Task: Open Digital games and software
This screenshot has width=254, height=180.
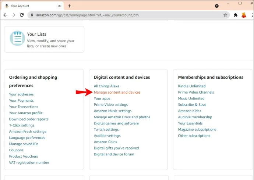Action: 116,123
